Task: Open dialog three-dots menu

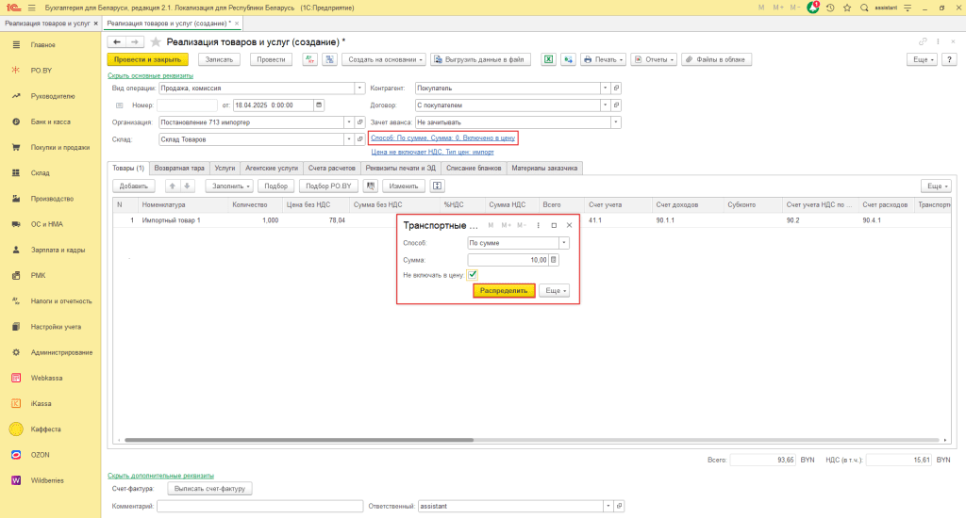Action: coord(538,225)
